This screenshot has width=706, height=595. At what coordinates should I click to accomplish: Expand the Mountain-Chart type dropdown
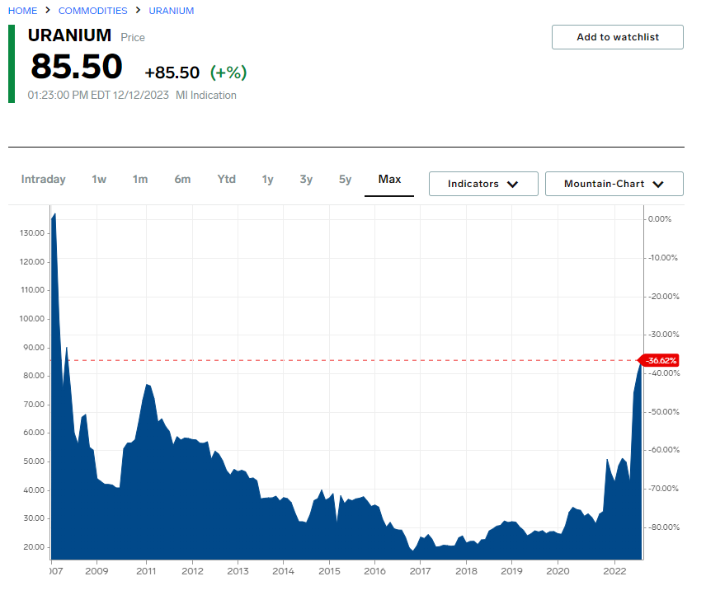[x=614, y=184]
